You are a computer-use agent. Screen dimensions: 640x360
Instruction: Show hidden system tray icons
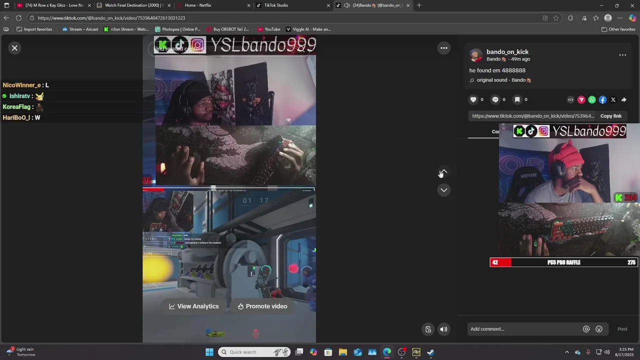coord(566,352)
